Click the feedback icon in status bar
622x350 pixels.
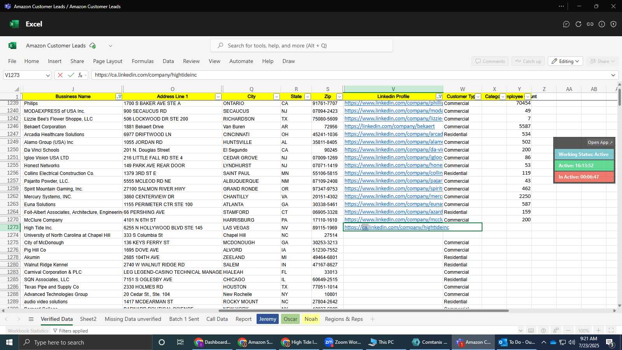coord(556,331)
